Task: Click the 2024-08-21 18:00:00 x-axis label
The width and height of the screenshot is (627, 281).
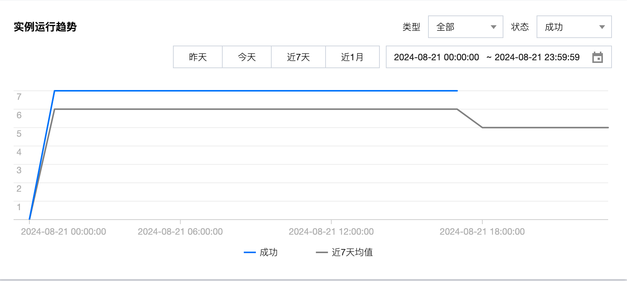Action: pos(482,232)
